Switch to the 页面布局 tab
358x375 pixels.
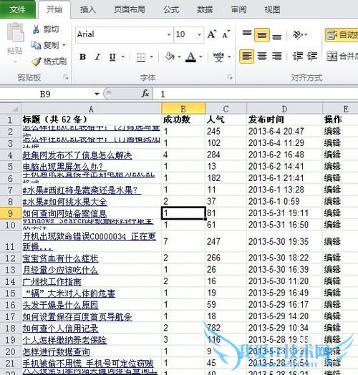pyautogui.click(x=130, y=9)
